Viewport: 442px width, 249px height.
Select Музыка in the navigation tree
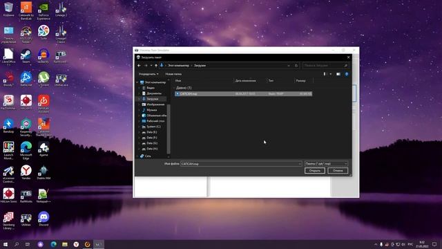click(152, 110)
